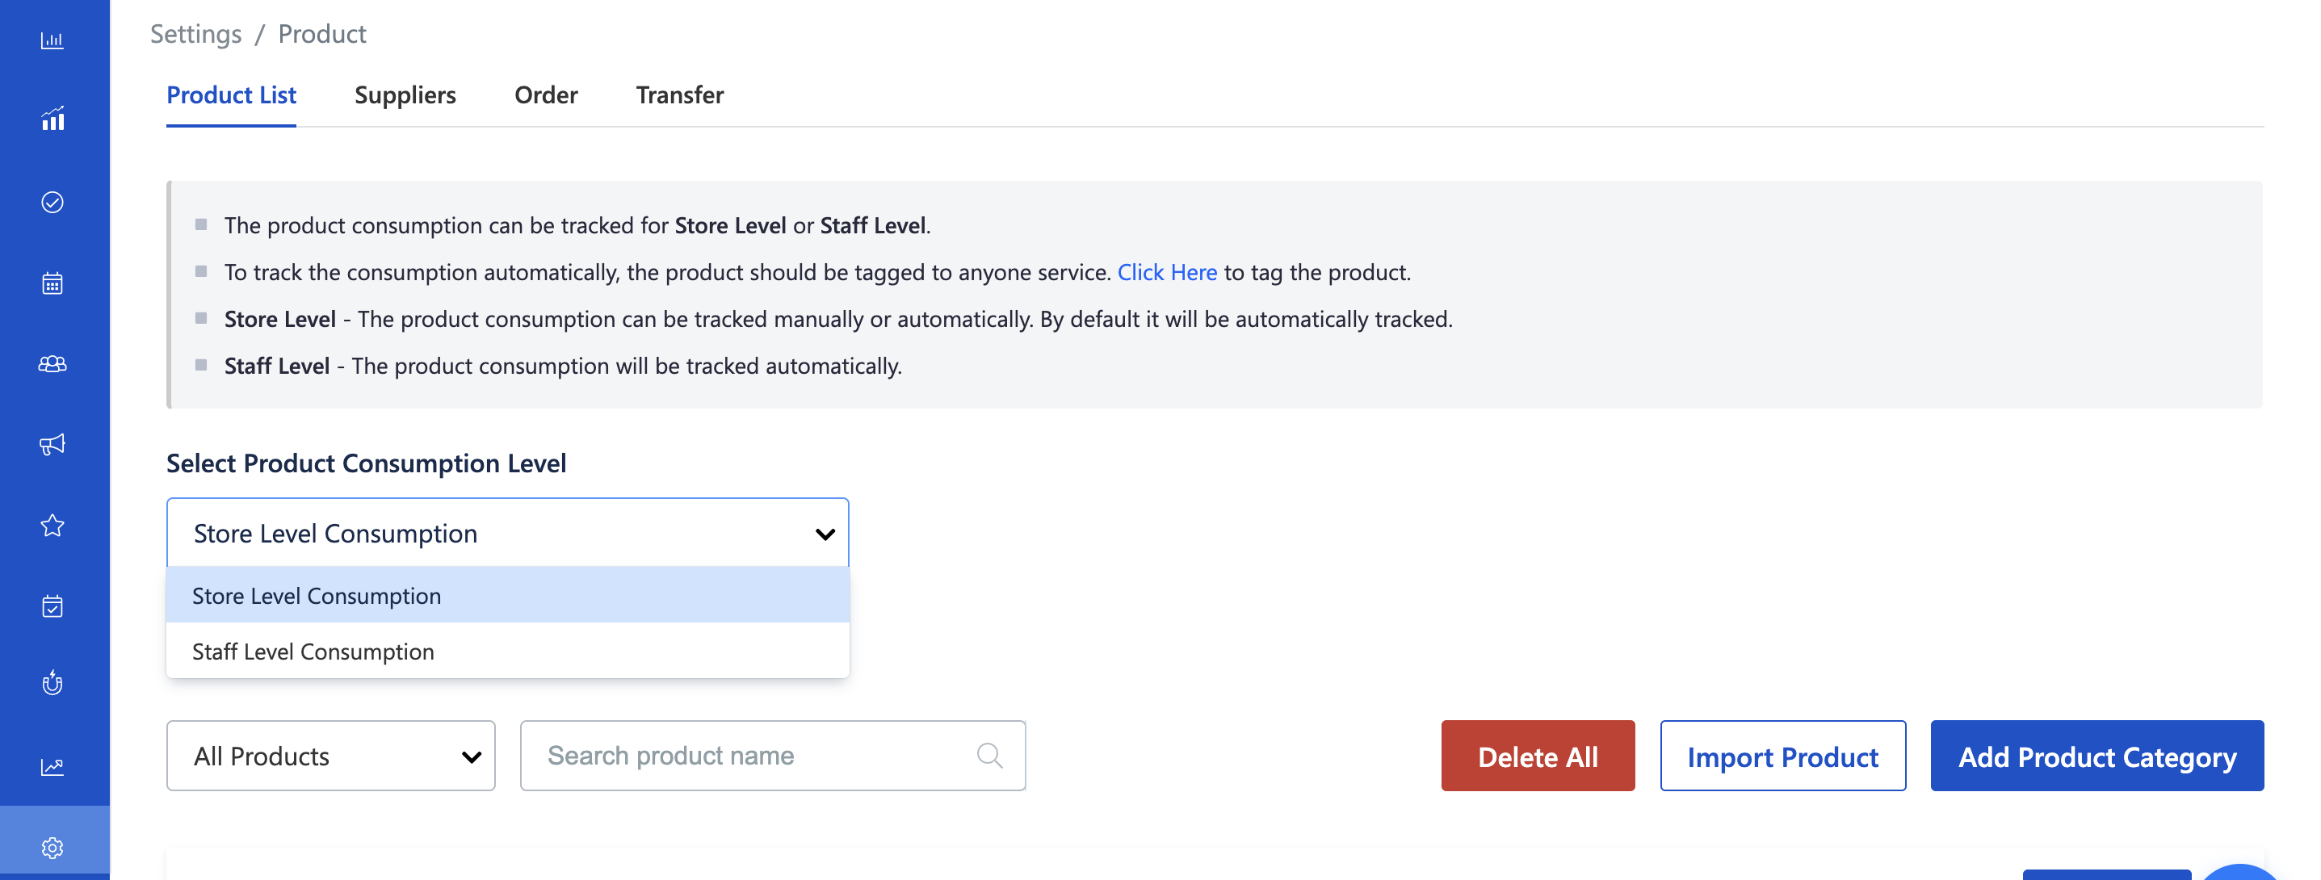This screenshot has height=880, width=2321.
Task: Switch to the Transfer tab
Action: [x=679, y=94]
